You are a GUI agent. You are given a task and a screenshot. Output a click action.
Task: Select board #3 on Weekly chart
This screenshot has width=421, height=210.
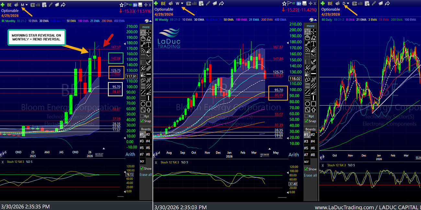coord(307,141)
